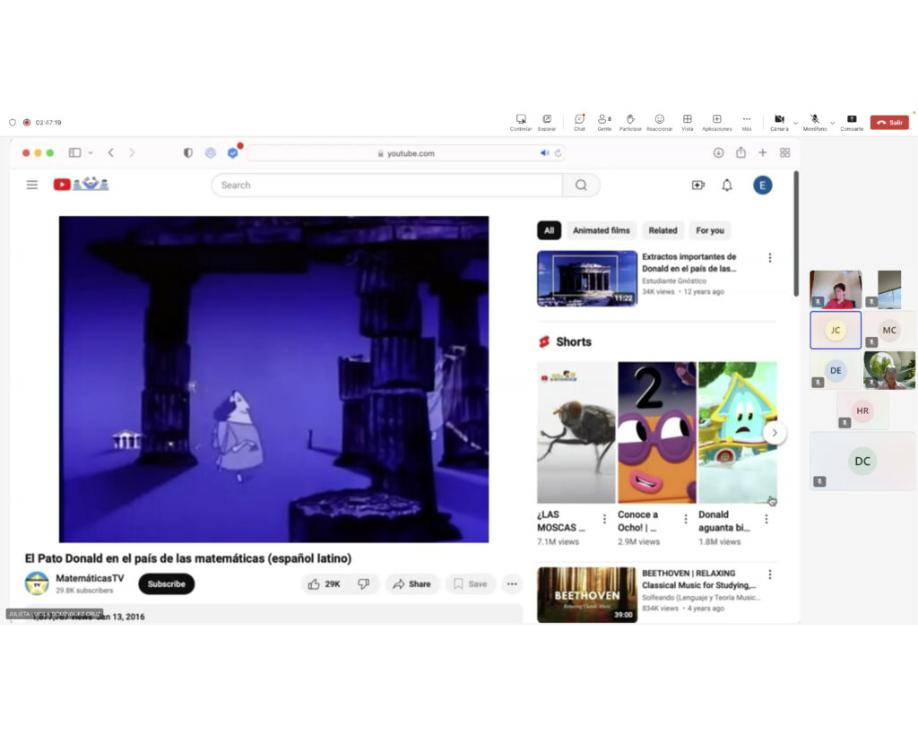Open YouTube notifications bell
Screen dimensions: 918x734
[726, 185]
